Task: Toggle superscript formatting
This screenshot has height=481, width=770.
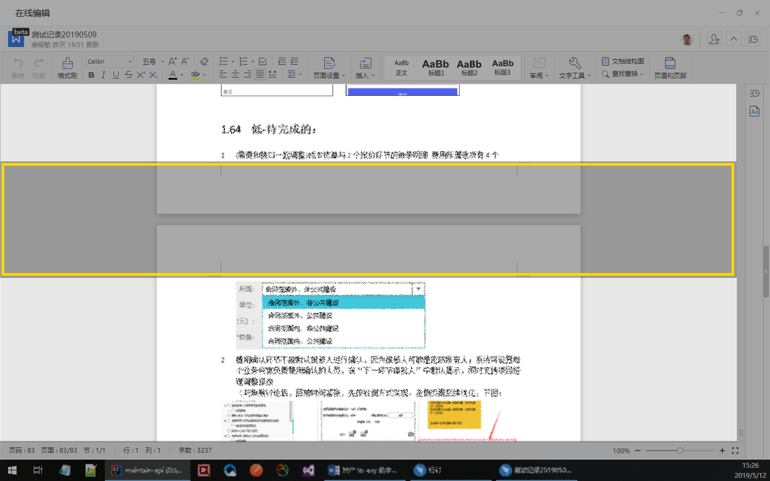Action: point(141,75)
